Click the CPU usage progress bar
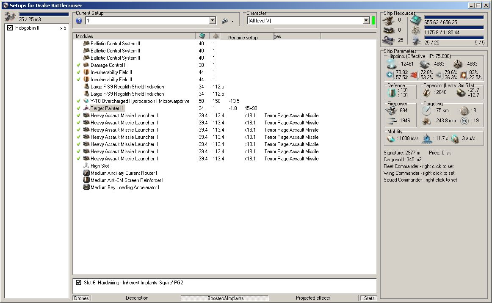Image resolution: width=492 pixels, height=303 pixels. click(454, 18)
